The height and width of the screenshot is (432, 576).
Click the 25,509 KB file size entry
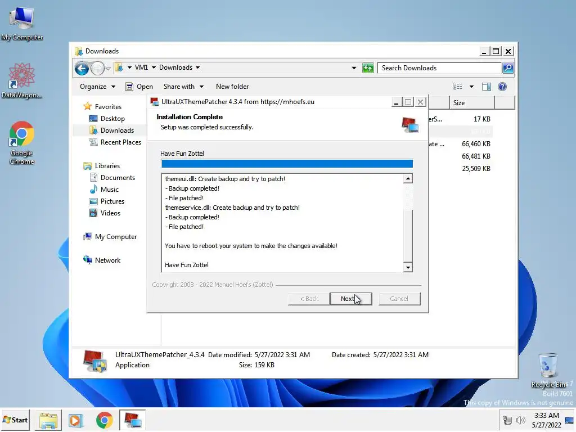pyautogui.click(x=476, y=169)
